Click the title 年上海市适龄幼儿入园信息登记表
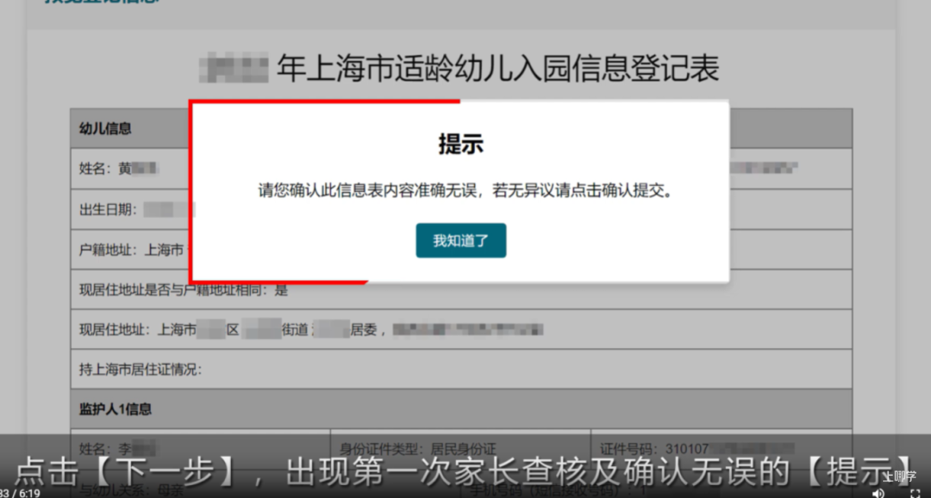Image resolution: width=931 pixels, height=498 pixels. (x=497, y=68)
